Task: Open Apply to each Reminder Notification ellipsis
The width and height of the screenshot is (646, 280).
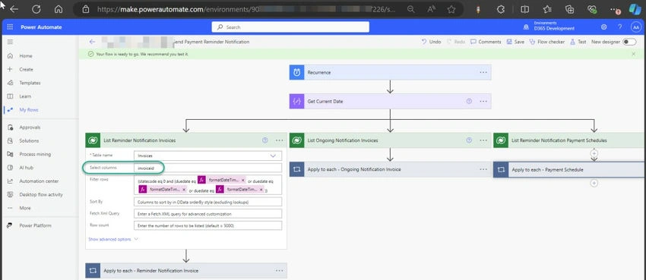Action: [280, 271]
